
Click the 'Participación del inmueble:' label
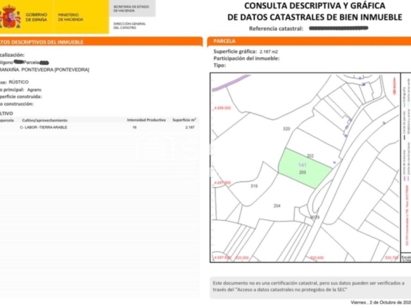click(246, 58)
